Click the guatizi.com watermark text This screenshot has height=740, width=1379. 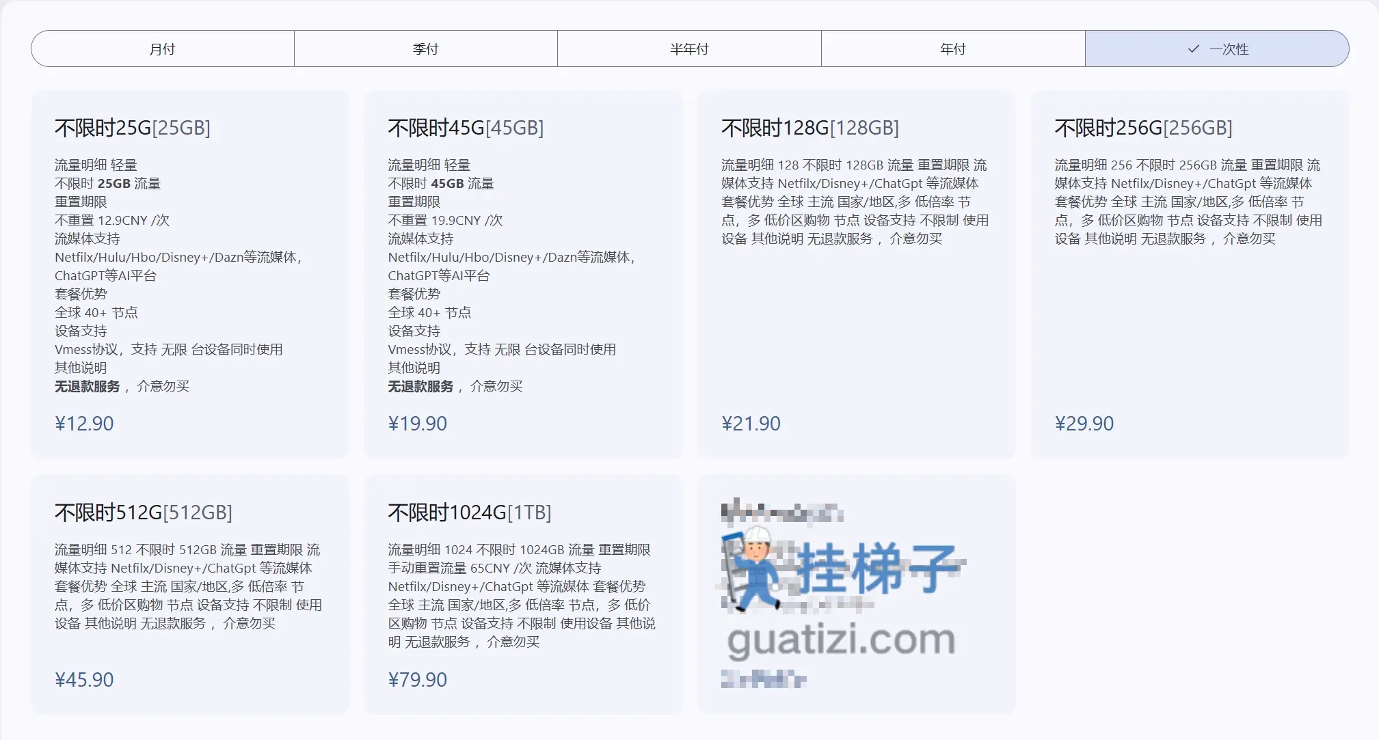tap(841, 640)
